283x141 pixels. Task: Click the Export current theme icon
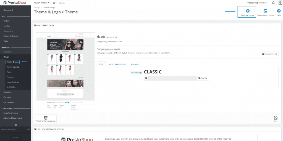[x=265, y=11]
